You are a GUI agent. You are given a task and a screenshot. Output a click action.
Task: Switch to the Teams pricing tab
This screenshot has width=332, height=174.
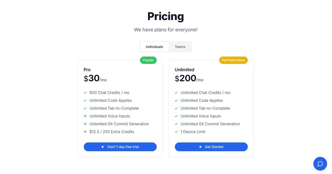click(180, 47)
